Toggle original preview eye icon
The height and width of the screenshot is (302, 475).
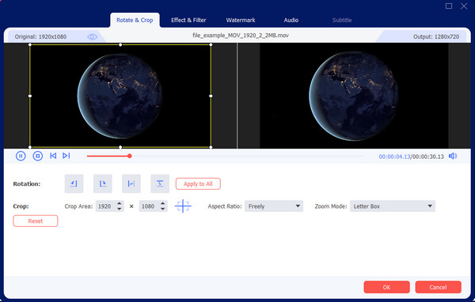[x=93, y=36]
